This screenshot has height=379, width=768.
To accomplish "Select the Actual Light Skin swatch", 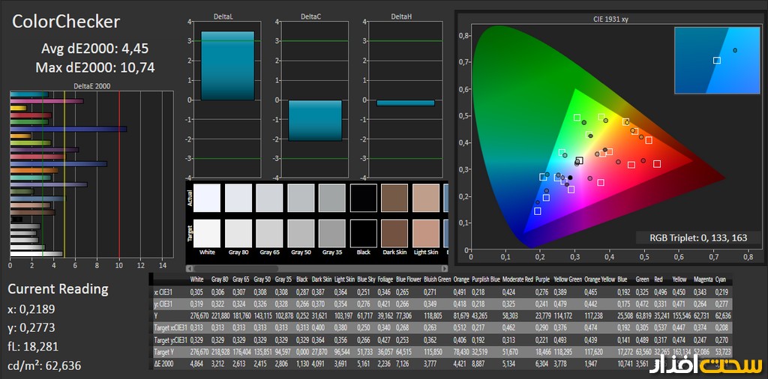I will (x=426, y=198).
